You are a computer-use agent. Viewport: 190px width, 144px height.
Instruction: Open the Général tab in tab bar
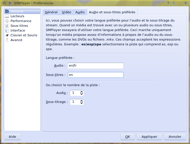click(51, 12)
